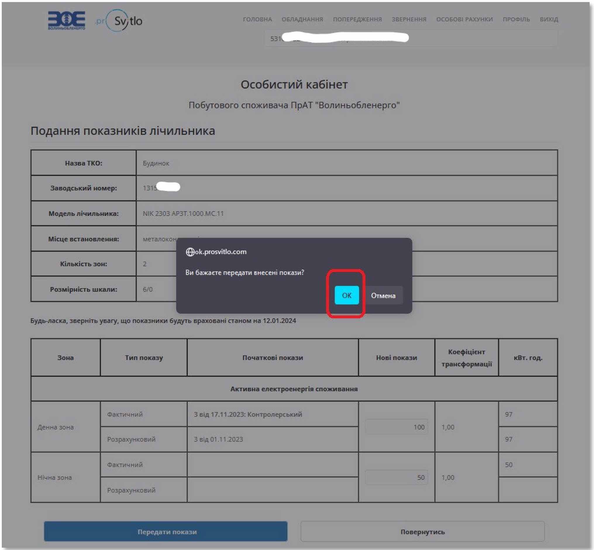Select the personal account number field
The width and height of the screenshot is (594, 550).
coord(411,38)
